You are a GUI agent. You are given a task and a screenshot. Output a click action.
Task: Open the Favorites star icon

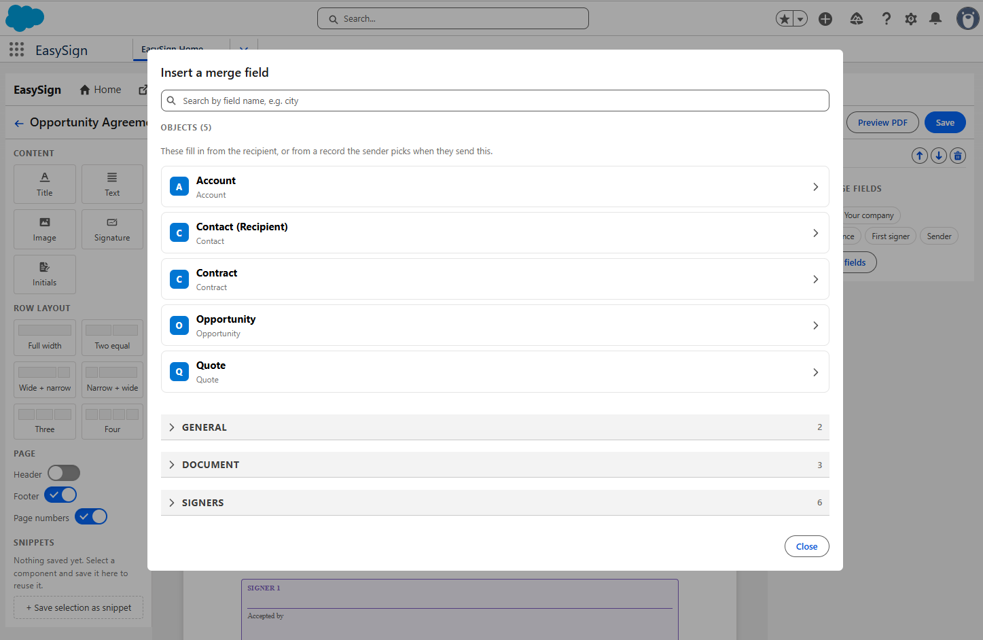[785, 19]
